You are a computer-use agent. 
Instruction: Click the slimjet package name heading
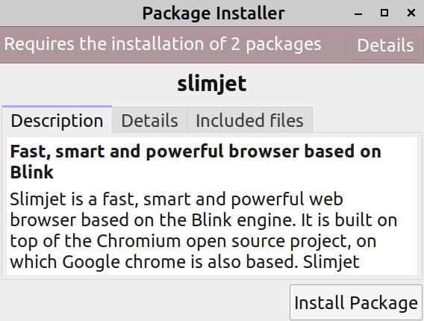coord(212,84)
